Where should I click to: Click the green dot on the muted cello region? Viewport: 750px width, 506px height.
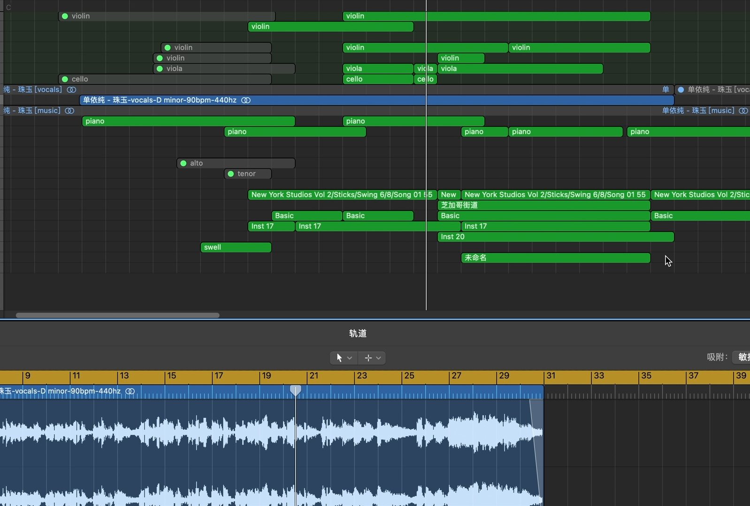pyautogui.click(x=65, y=79)
